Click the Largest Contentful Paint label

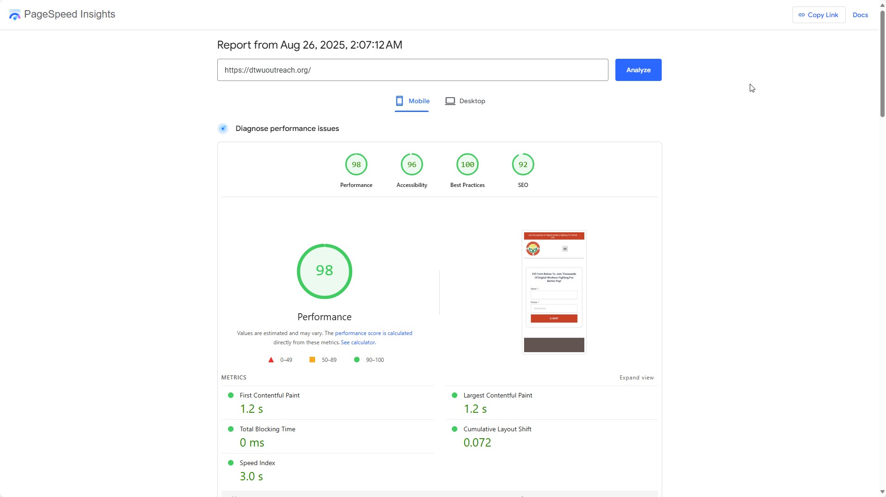[498, 395]
